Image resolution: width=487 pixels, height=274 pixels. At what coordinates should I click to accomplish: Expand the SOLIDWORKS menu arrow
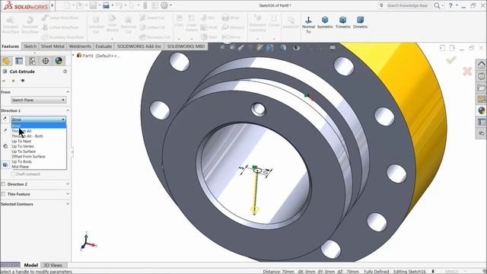(x=53, y=5)
